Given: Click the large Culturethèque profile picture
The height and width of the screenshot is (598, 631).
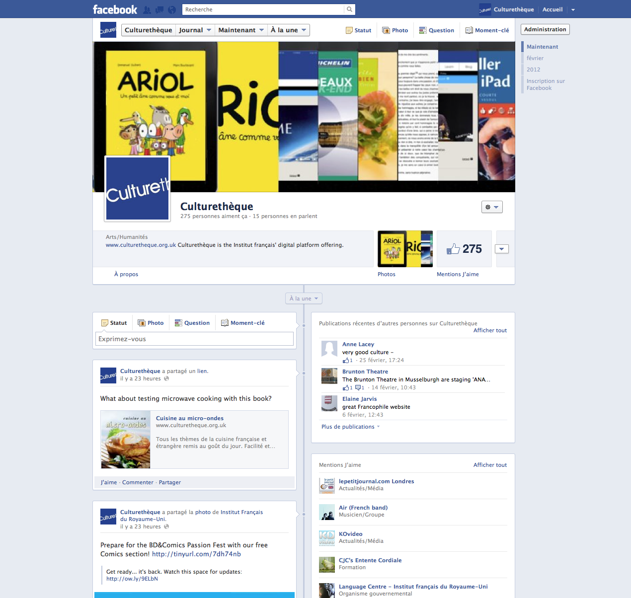Looking at the screenshot, I should pyautogui.click(x=137, y=188).
